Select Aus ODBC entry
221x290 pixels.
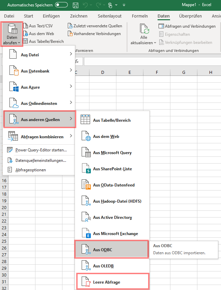click(112, 249)
